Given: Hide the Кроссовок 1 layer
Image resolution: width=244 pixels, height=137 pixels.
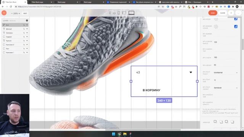Looking at the screenshot, I should (x=27, y=53).
